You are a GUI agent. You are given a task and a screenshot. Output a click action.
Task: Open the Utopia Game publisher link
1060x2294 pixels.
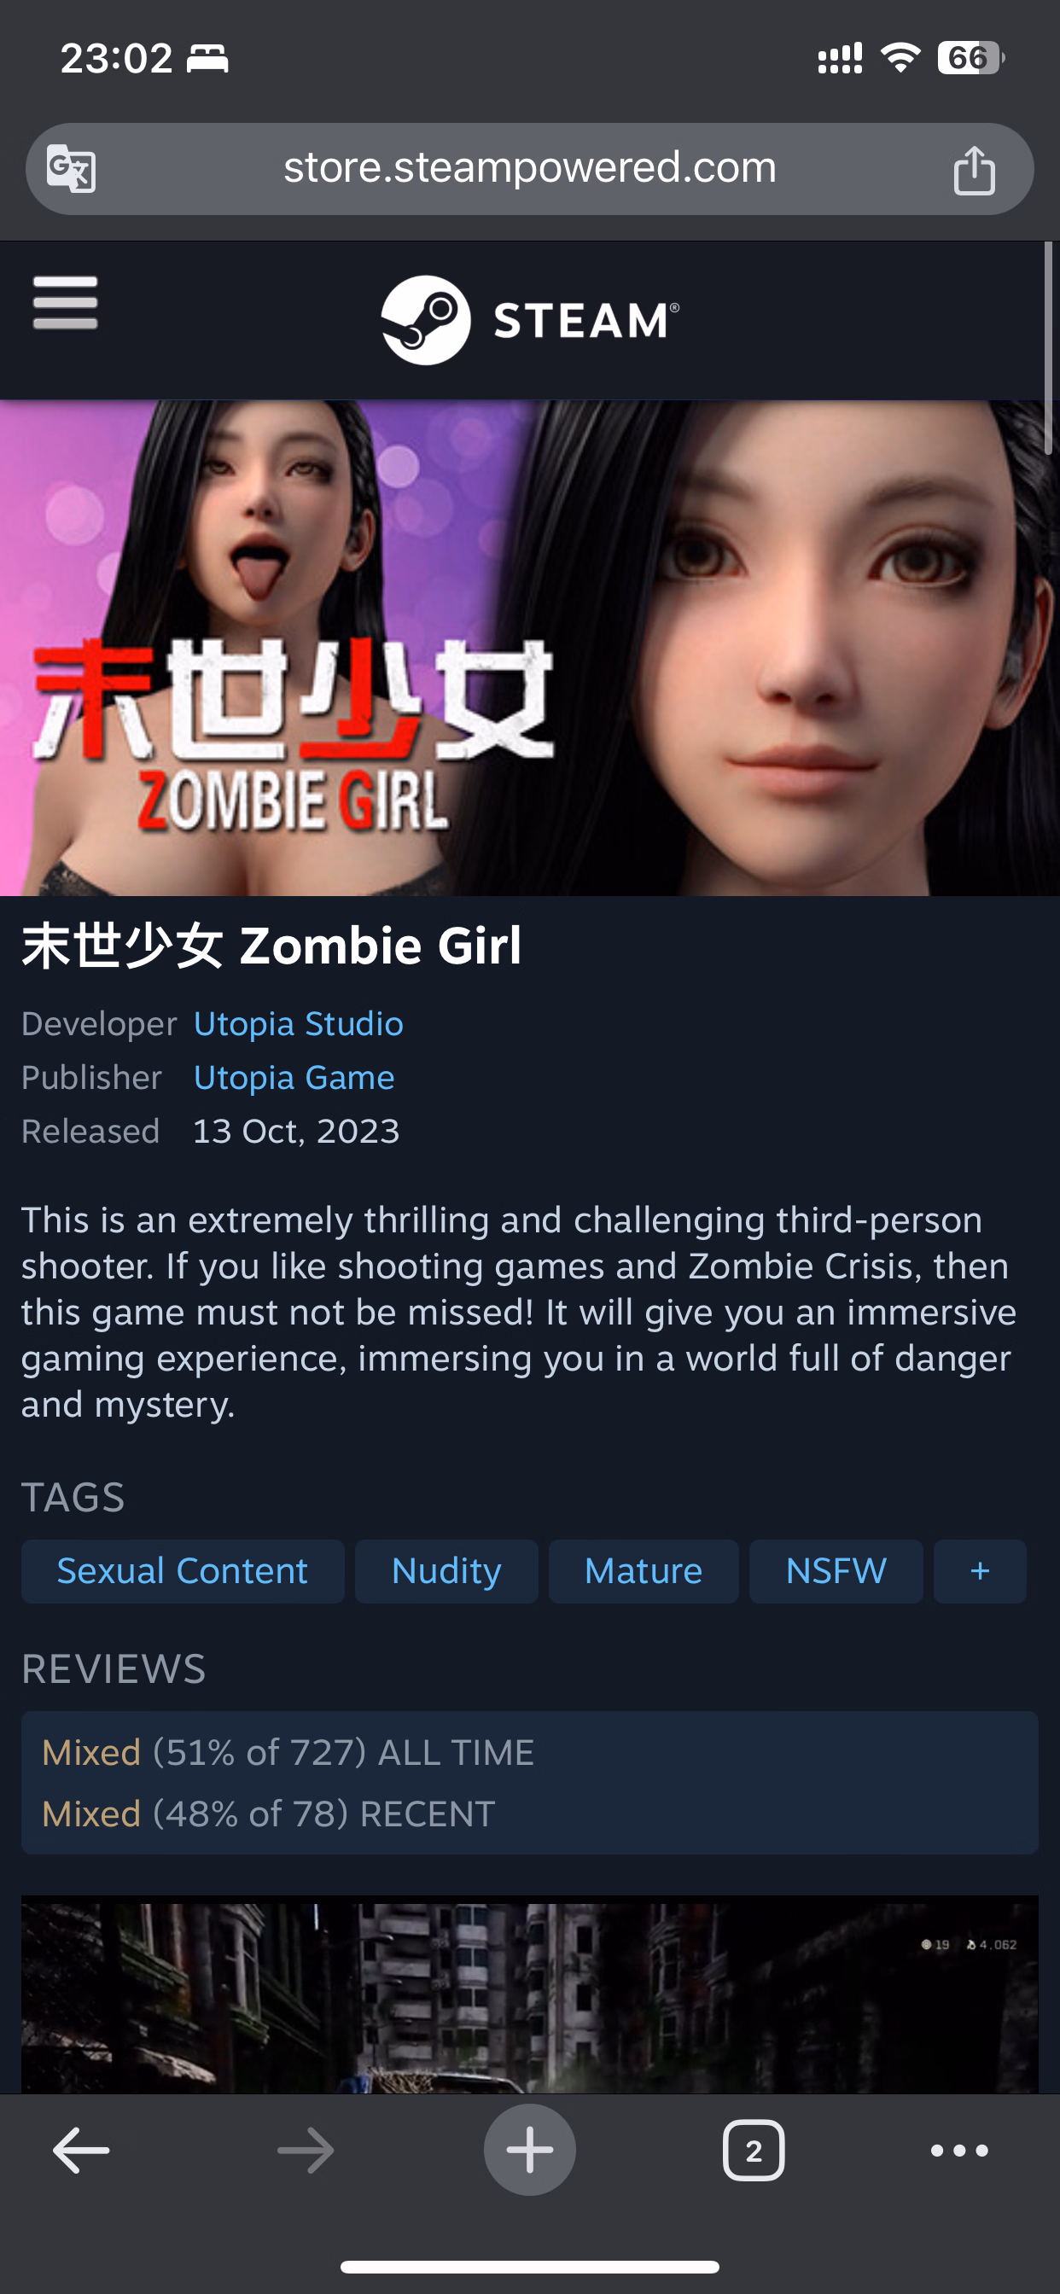[294, 1078]
